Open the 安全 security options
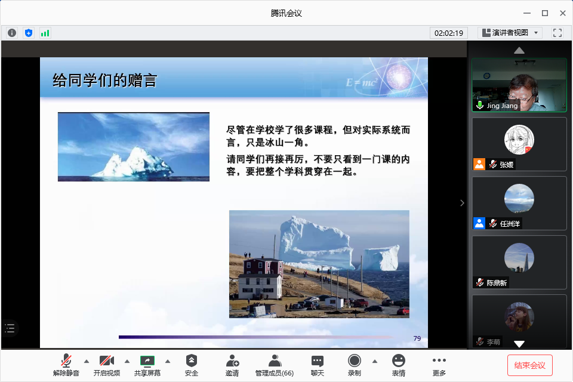This screenshot has width=573, height=382. point(191,365)
